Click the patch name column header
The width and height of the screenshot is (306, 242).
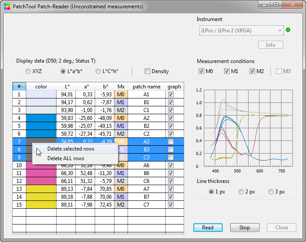coord(146,87)
